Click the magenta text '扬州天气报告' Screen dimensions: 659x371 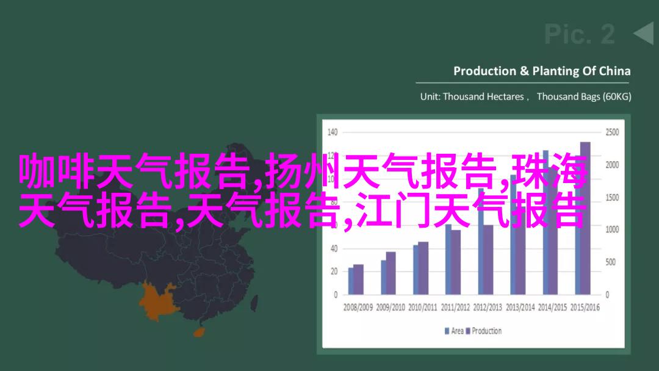pos(381,171)
